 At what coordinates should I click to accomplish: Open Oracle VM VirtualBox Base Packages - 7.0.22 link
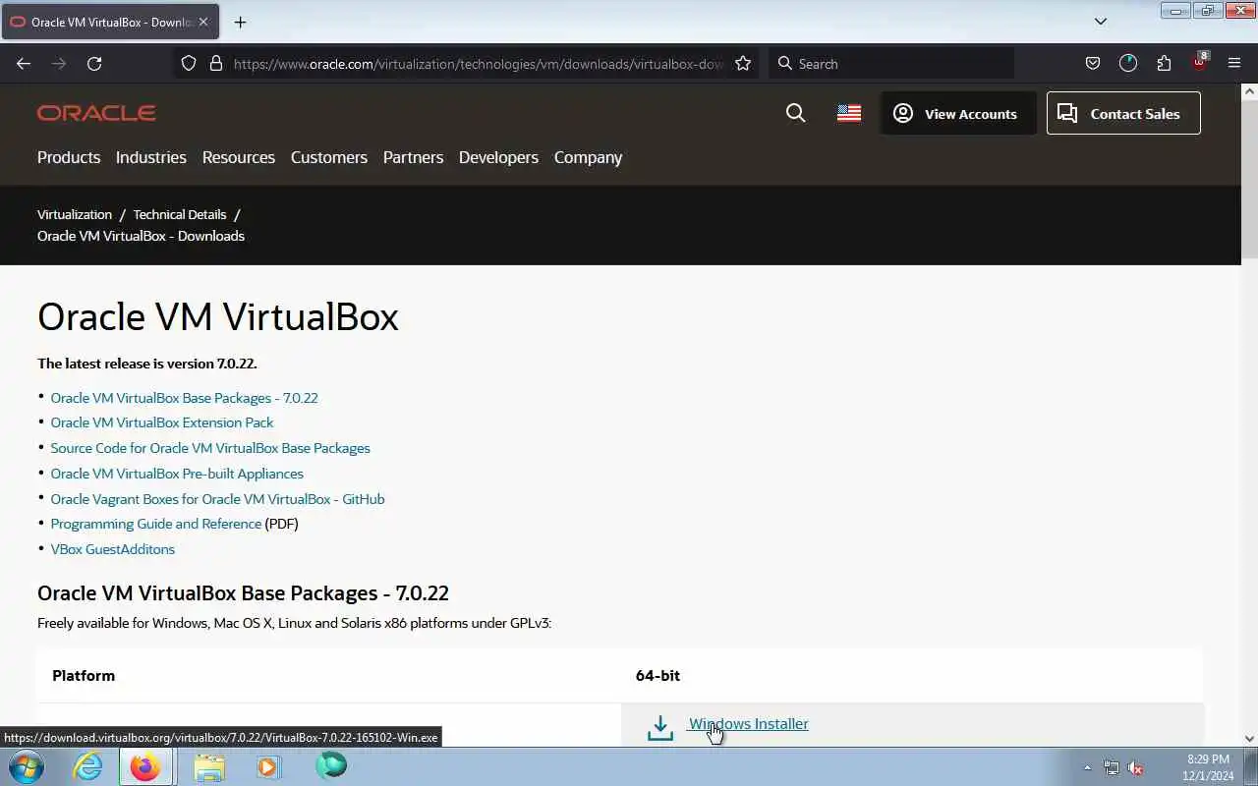pyautogui.click(x=184, y=398)
